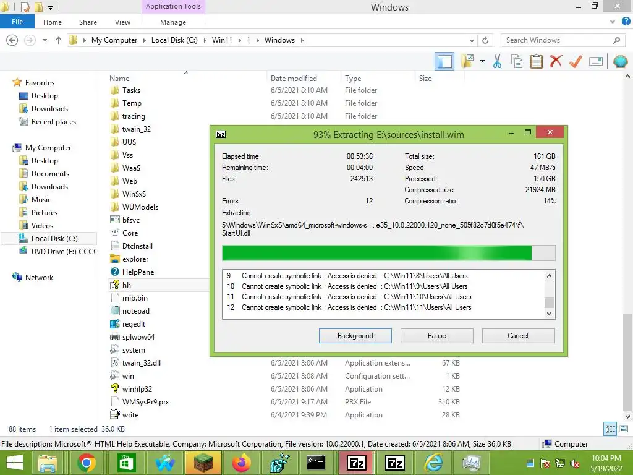Click the green extraction progress bar

[x=388, y=253]
